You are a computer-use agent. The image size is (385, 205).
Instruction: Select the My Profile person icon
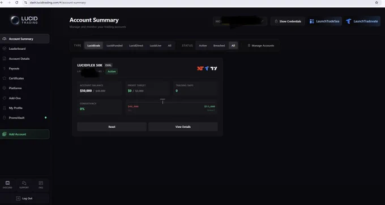pyautogui.click(x=4, y=108)
